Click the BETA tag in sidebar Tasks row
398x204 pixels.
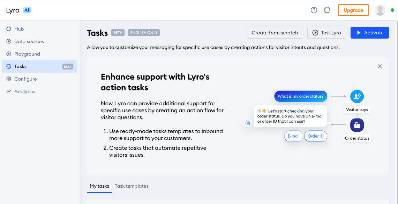(68, 66)
